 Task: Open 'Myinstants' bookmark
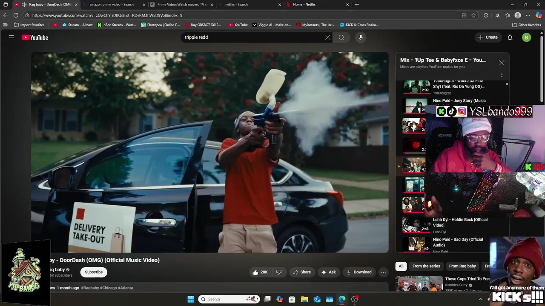[315, 25]
